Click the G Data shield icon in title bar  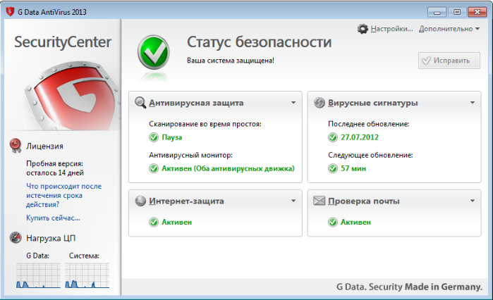tap(10, 11)
